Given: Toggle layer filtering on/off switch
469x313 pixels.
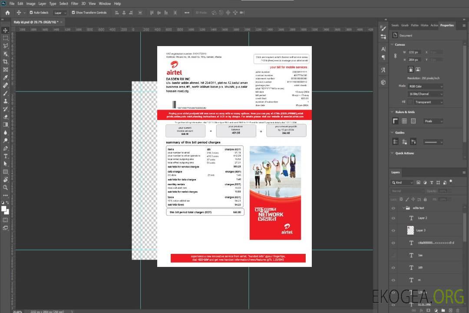Looking at the screenshot, I should (x=451, y=182).
